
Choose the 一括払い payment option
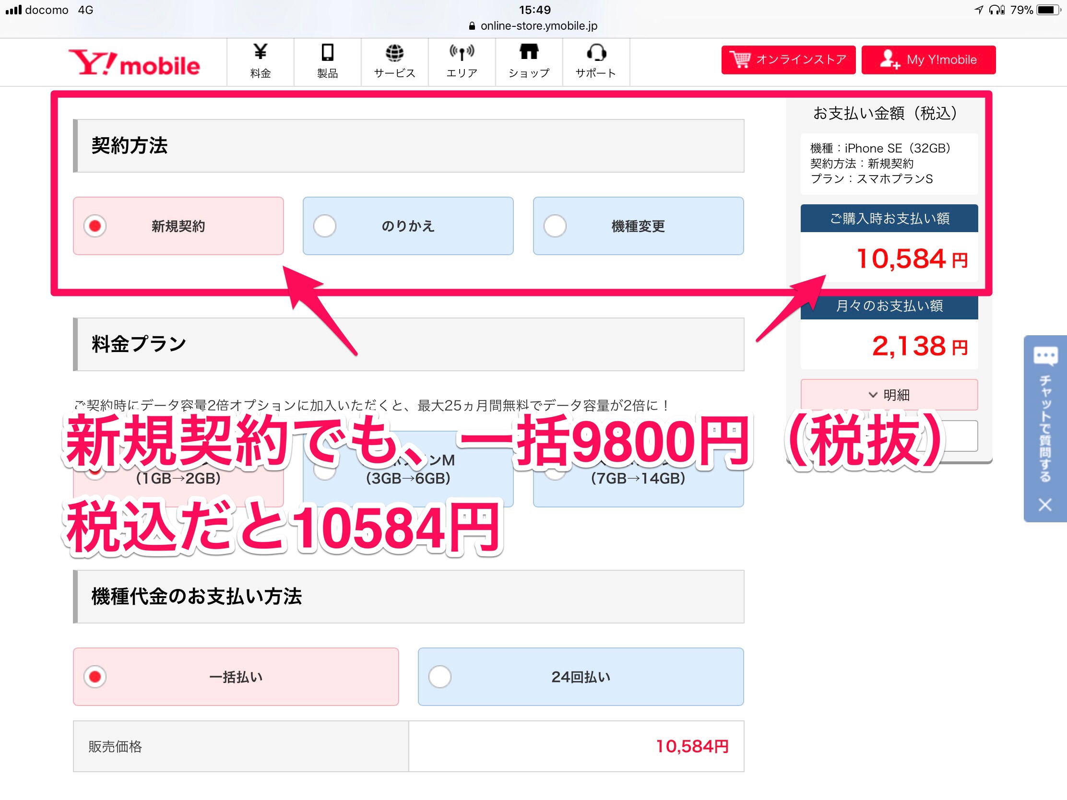[x=236, y=677]
